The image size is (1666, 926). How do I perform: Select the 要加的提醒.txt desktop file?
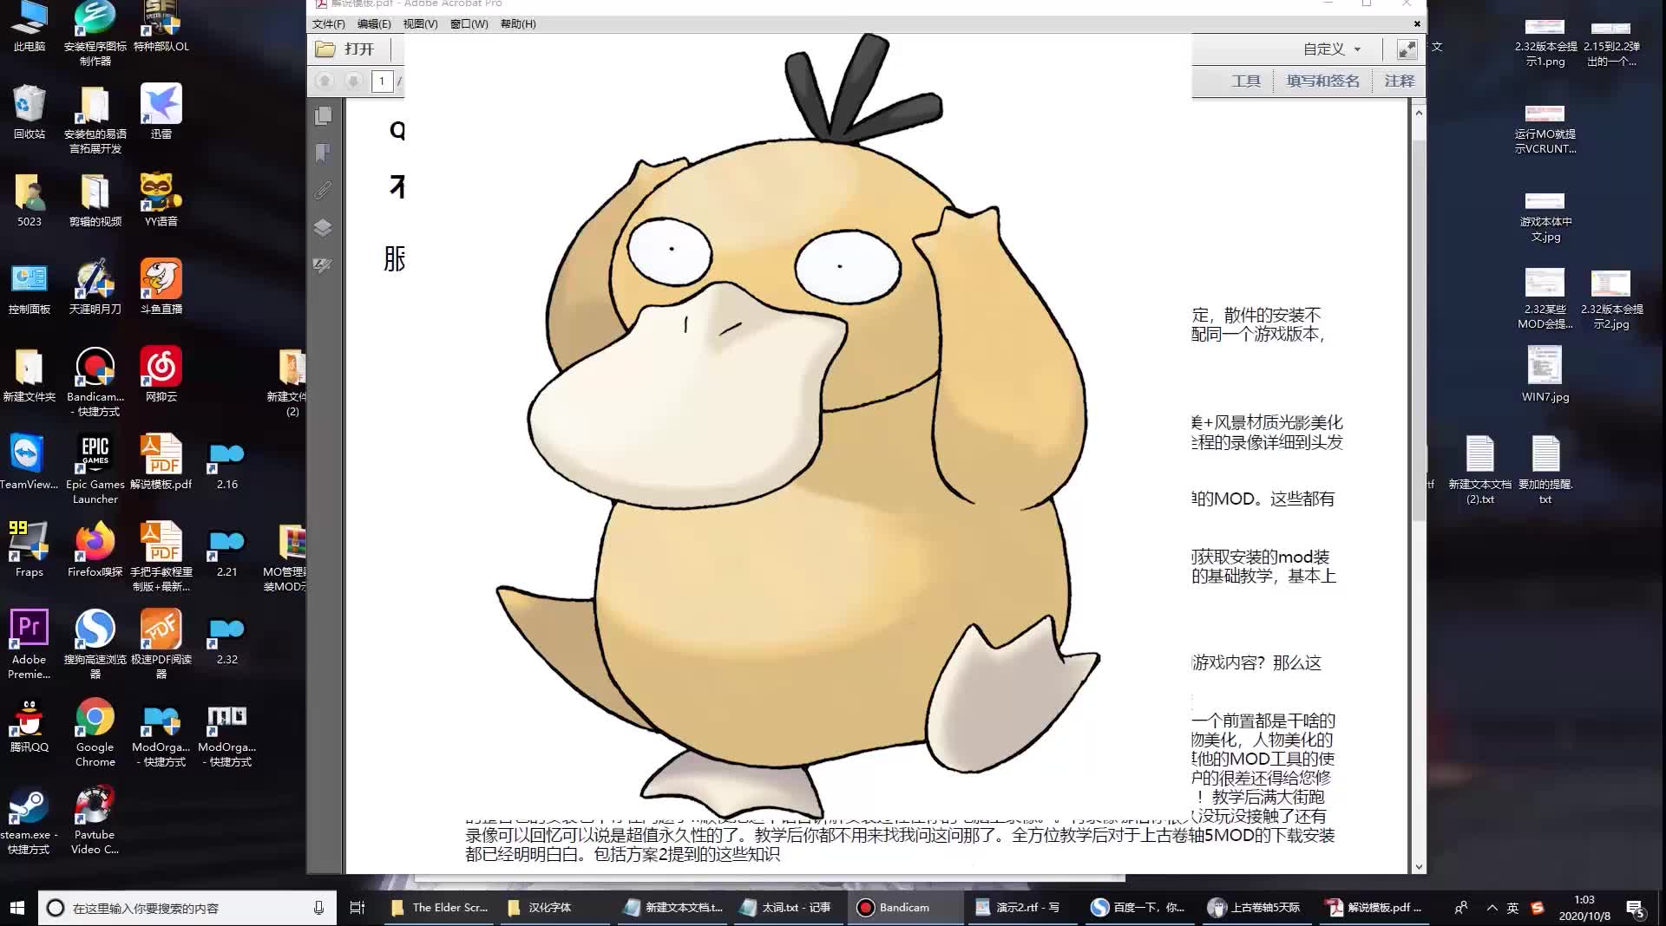click(x=1545, y=469)
